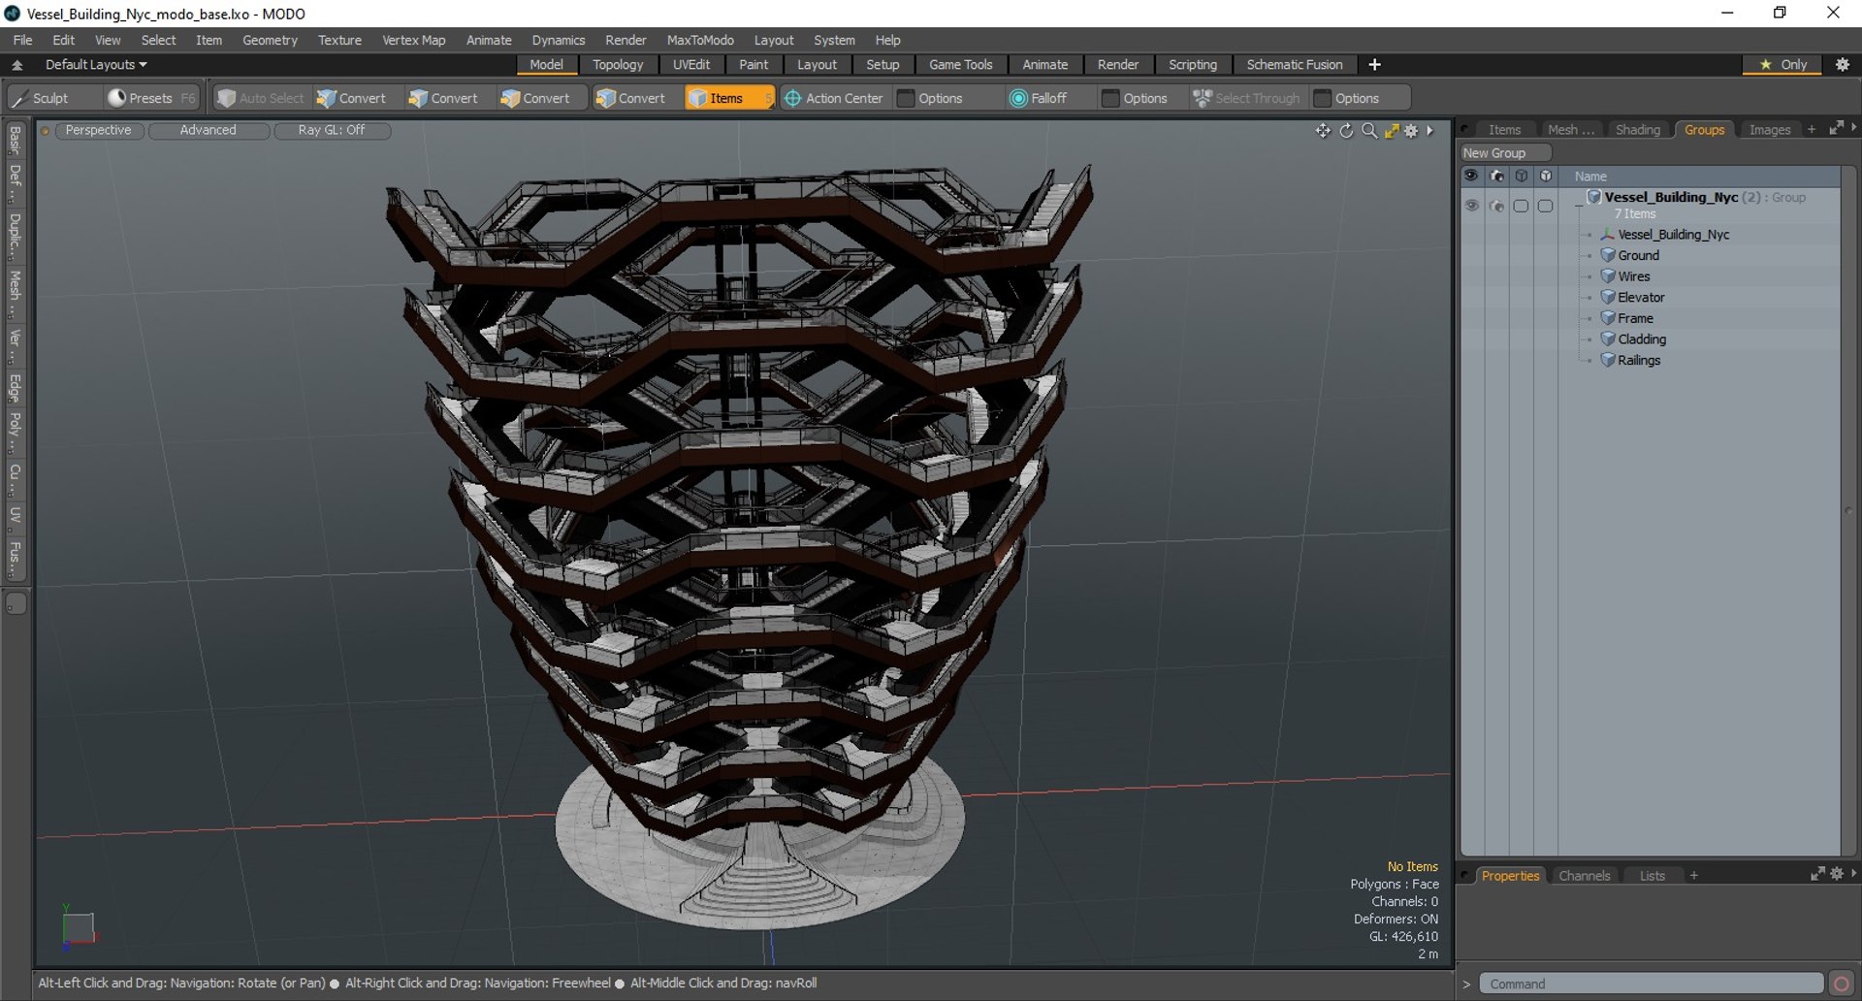Image resolution: width=1862 pixels, height=1001 pixels.
Task: Open the Falloff menu
Action: click(1038, 98)
